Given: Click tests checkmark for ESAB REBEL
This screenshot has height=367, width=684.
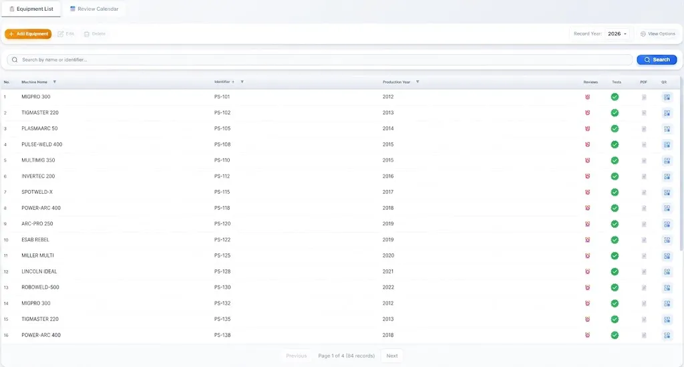Looking at the screenshot, I should tap(615, 239).
